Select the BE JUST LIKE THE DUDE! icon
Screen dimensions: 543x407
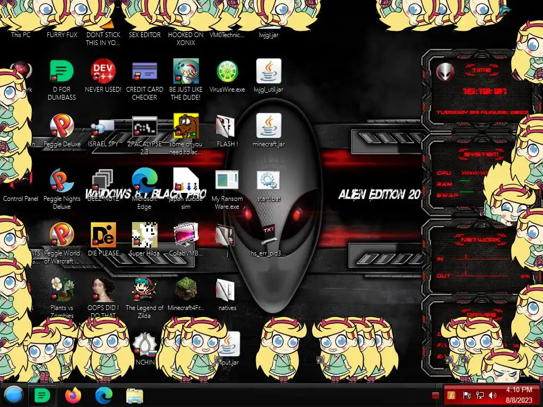(x=186, y=71)
